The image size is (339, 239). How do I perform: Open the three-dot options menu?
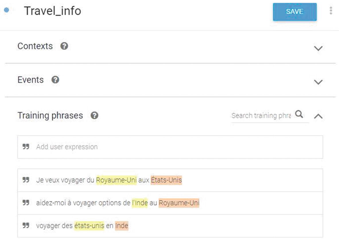331,11
